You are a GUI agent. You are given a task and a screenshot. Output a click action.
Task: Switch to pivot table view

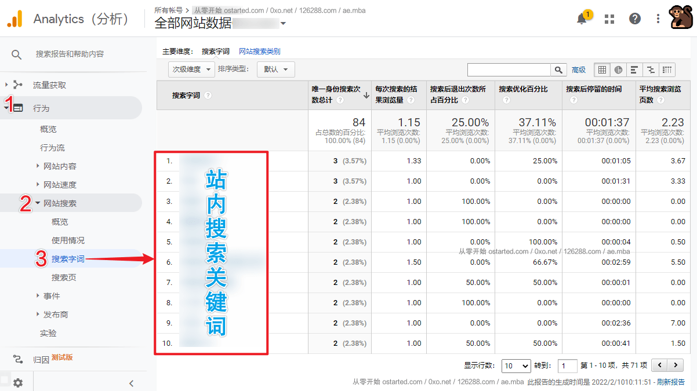click(x=667, y=70)
